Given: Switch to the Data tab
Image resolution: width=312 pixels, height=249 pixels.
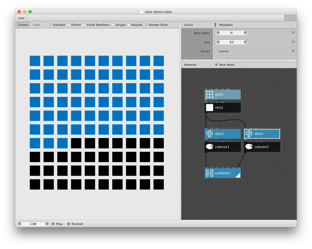Looking at the screenshot, I should coord(37,25).
